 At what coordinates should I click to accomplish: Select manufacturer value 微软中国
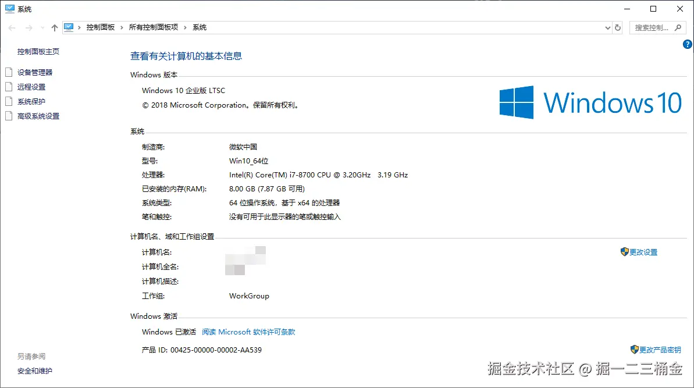pyautogui.click(x=243, y=147)
